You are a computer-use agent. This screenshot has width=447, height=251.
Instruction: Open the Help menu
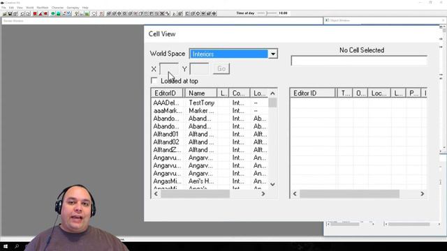(x=85, y=8)
